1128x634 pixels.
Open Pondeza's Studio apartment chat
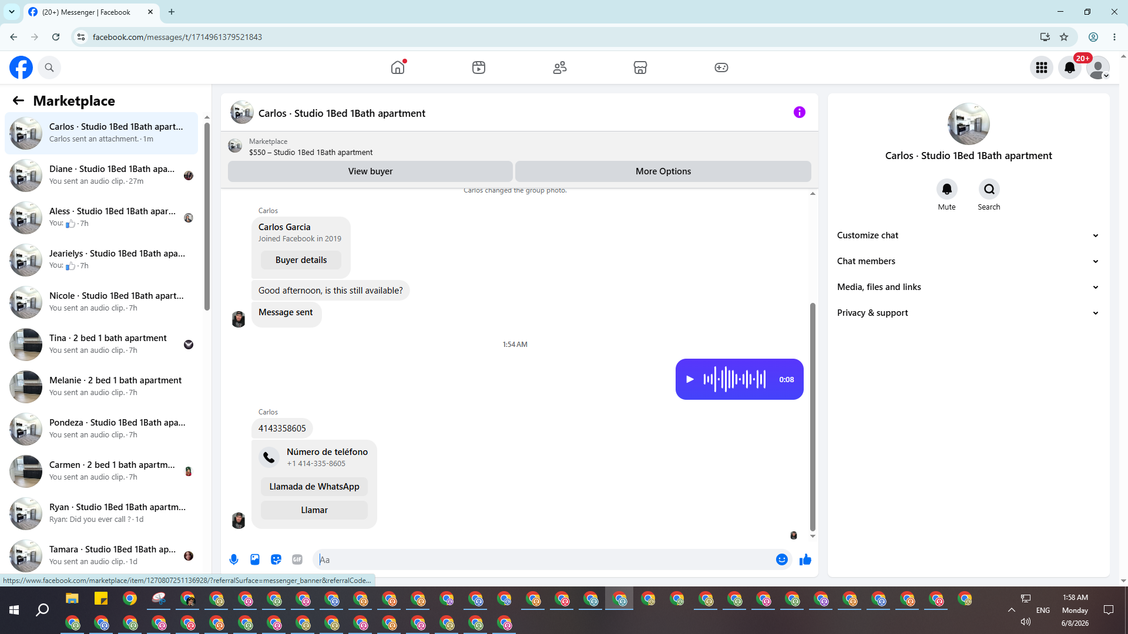pos(102,429)
